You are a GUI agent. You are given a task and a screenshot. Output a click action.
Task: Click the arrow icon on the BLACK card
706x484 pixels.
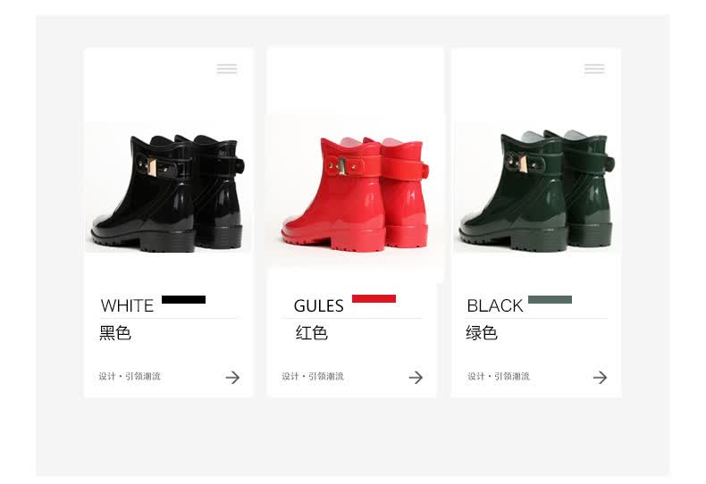coord(600,377)
